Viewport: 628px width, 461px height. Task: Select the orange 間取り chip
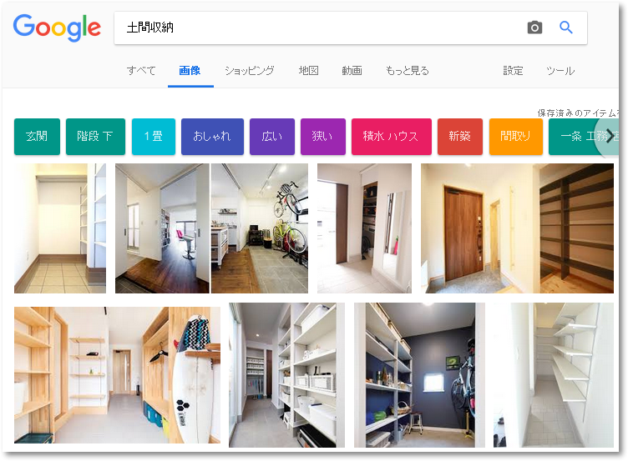[x=516, y=137]
